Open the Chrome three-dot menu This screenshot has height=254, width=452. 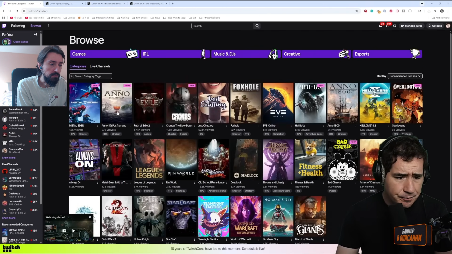[x=448, y=11]
